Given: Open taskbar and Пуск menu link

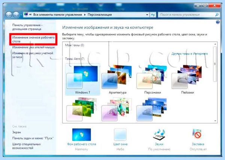Looking at the screenshot, I should pyautogui.click(x=33, y=138).
